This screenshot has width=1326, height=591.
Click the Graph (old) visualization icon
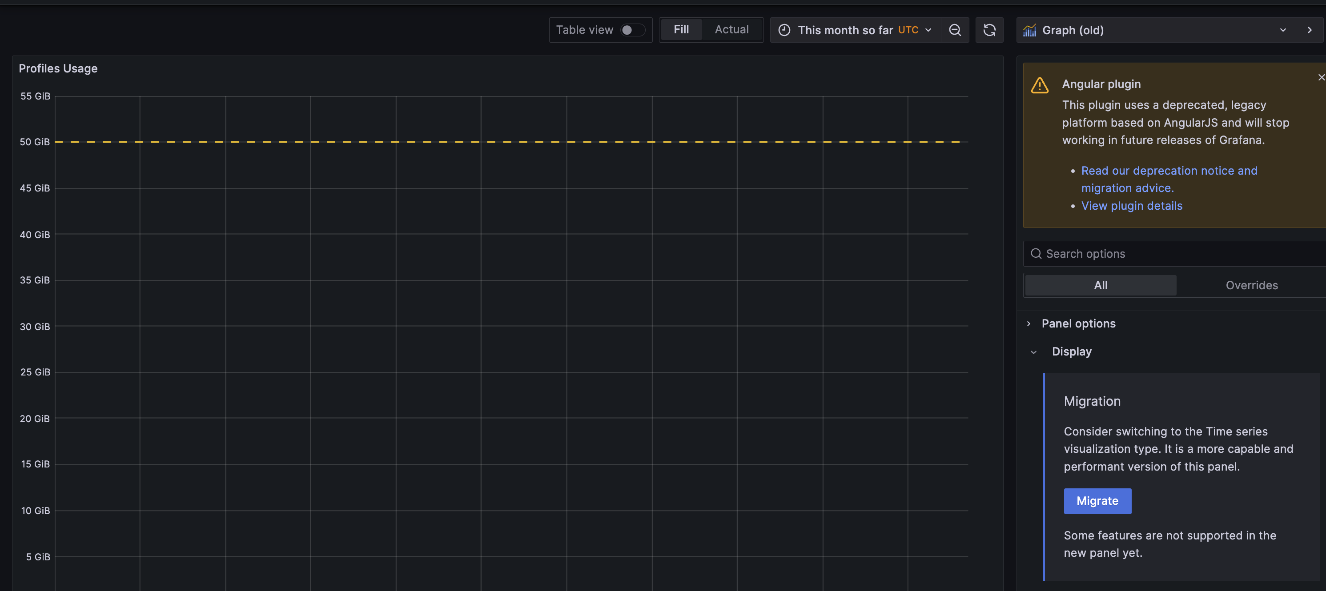pyautogui.click(x=1029, y=30)
